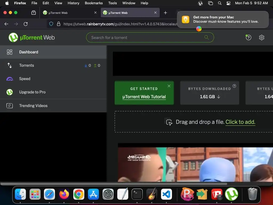Click the Get more from your Mac notification

(x=223, y=19)
